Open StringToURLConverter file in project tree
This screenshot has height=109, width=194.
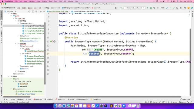pos(33,33)
